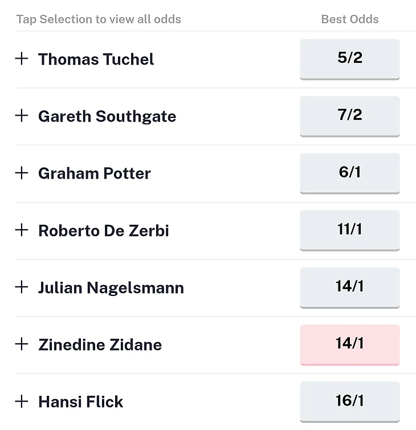Expand the Gareth Southgate plus icon
This screenshot has height=430, width=416.
(22, 116)
